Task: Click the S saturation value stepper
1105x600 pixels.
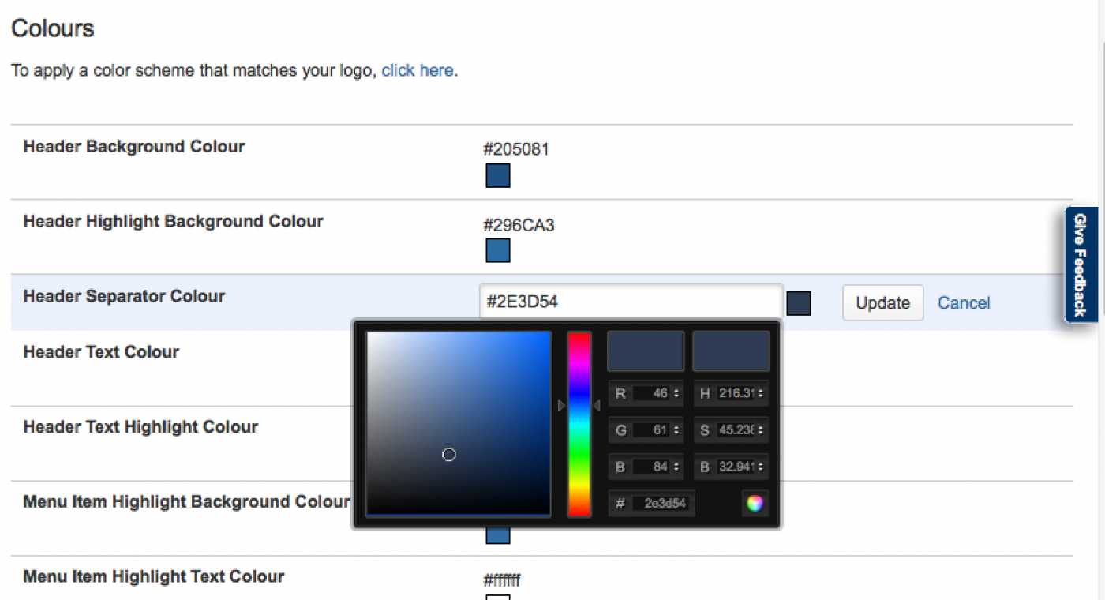Action: 761,430
